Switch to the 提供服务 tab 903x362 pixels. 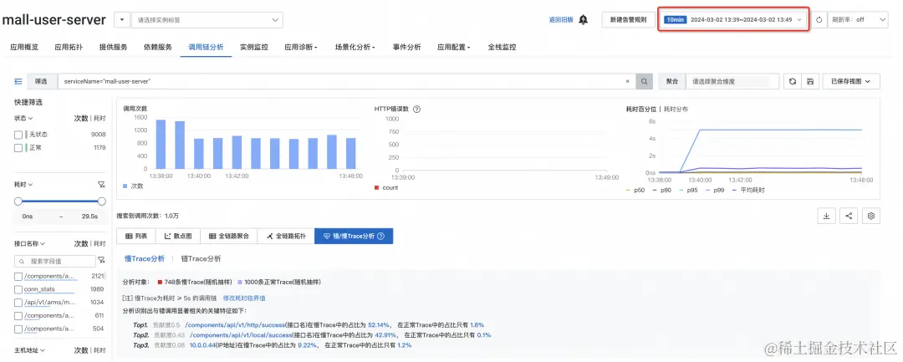[113, 47]
